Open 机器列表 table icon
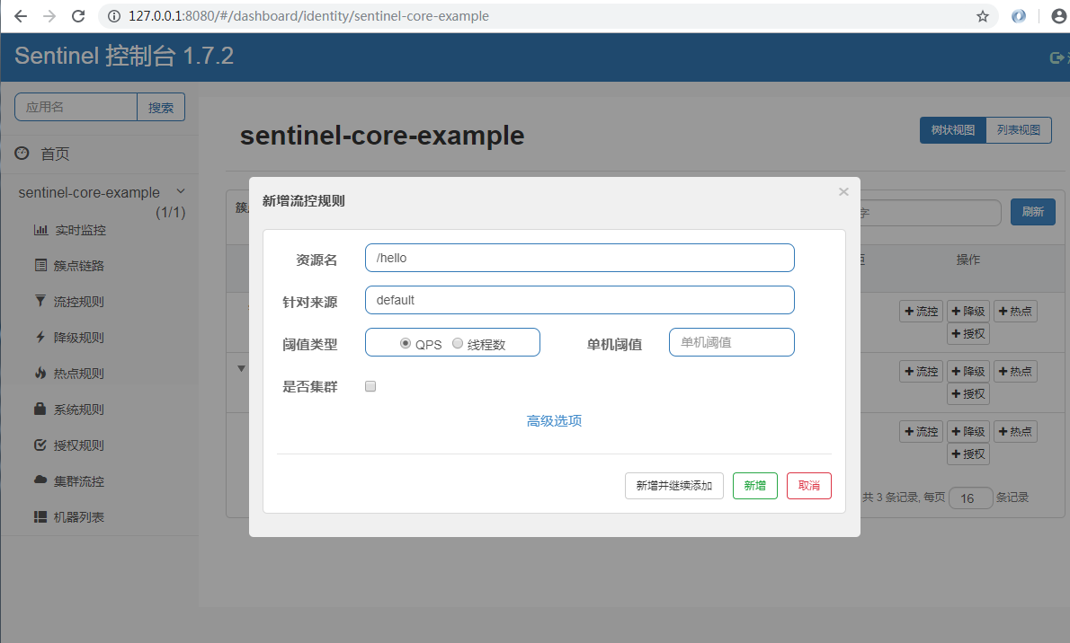Viewport: 1070px width, 643px height. pyautogui.click(x=40, y=517)
